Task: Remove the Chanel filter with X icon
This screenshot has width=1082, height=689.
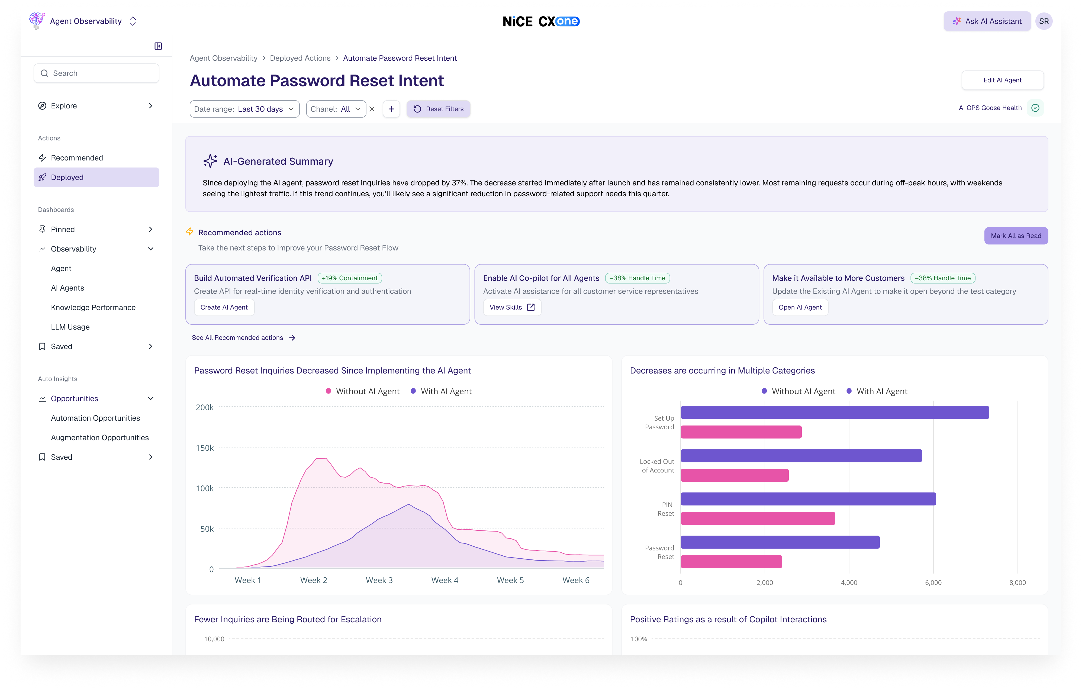Action: 372,109
